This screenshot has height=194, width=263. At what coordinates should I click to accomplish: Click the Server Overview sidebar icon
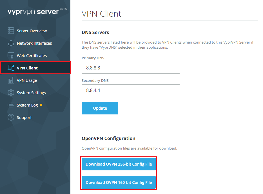tap(11, 31)
